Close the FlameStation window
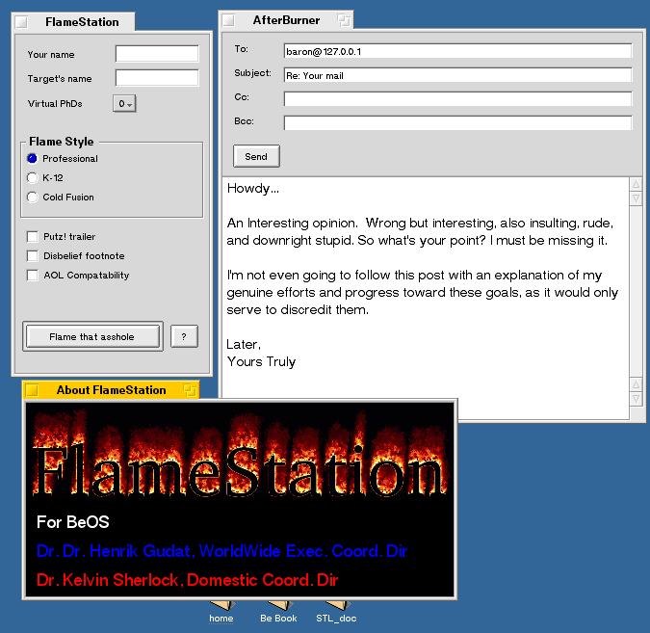The width and height of the screenshot is (650, 633). pos(21,22)
